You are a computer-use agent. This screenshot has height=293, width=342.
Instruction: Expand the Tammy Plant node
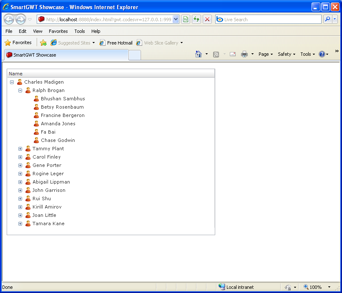20,149
